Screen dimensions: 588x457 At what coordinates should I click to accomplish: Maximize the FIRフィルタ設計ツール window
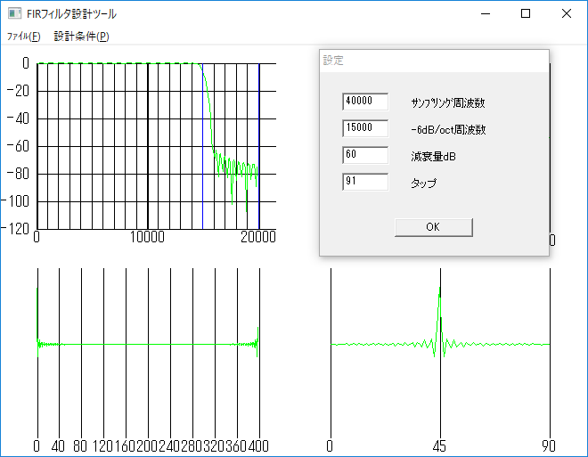click(x=526, y=14)
